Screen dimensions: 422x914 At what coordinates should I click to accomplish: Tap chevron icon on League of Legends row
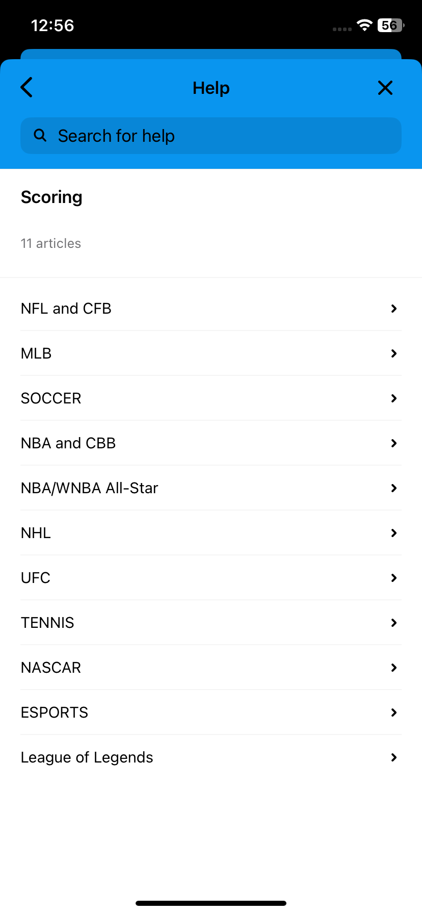pyautogui.click(x=394, y=757)
